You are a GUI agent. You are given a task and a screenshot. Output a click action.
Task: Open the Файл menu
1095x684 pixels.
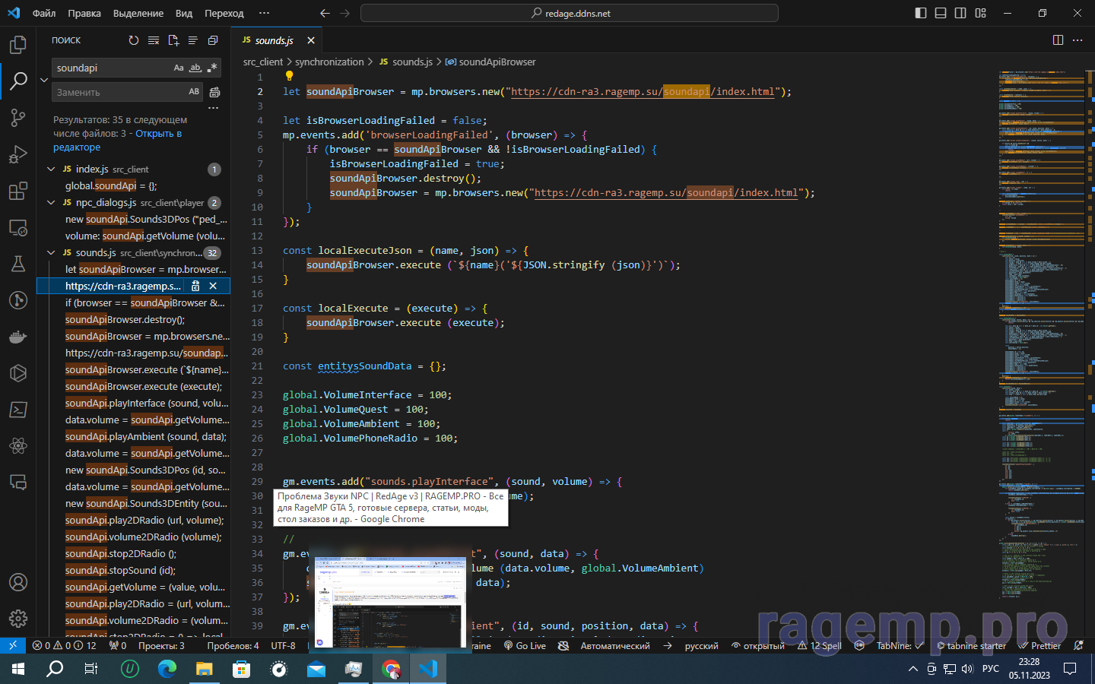(44, 13)
